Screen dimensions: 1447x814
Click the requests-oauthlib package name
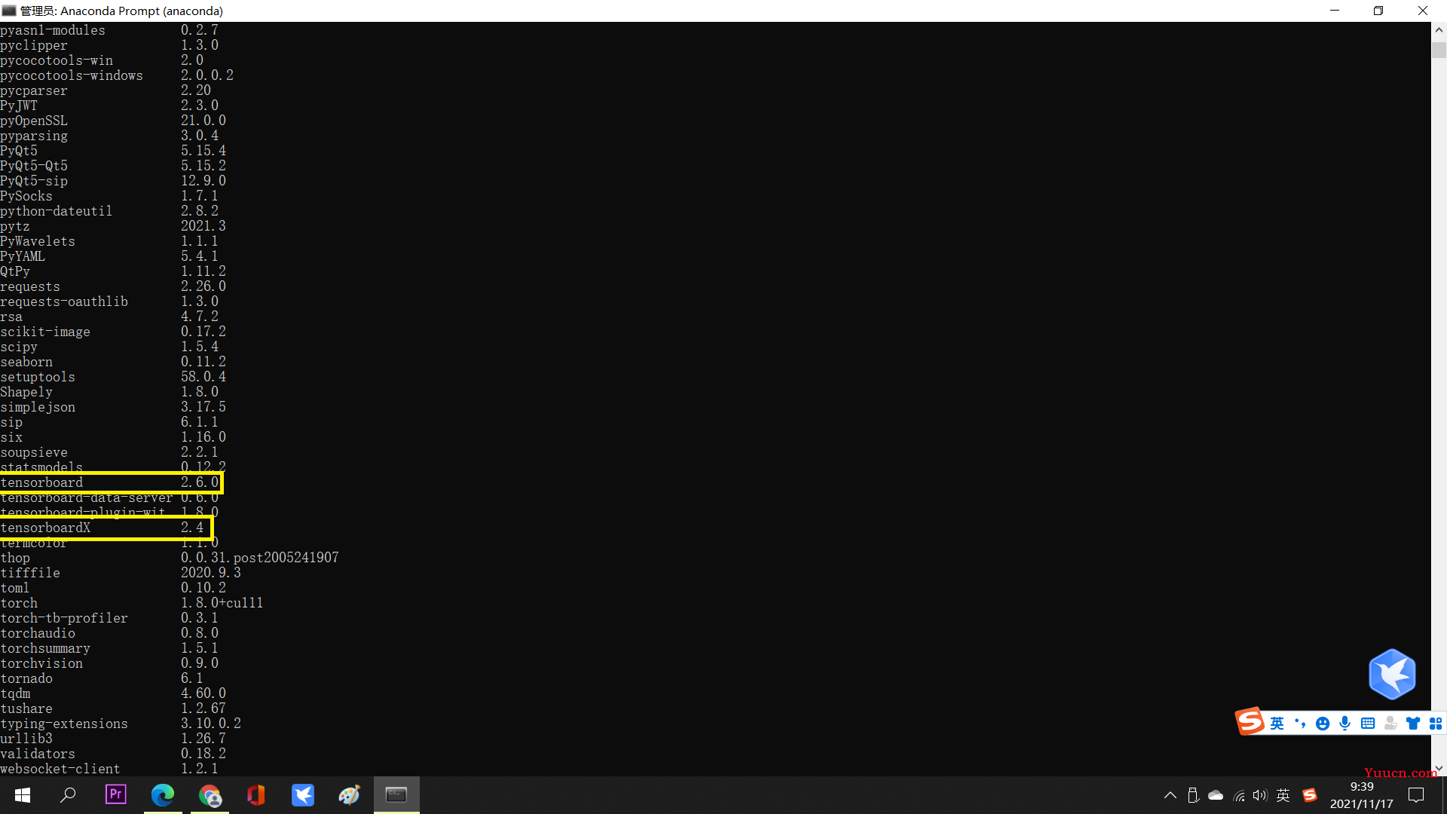point(64,301)
